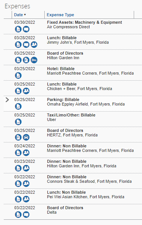Viewport: 142px width, 225px height.
Task: Click e-receipt icon on Hilton Garden Inn Board expense
Action: [x=26, y=60]
